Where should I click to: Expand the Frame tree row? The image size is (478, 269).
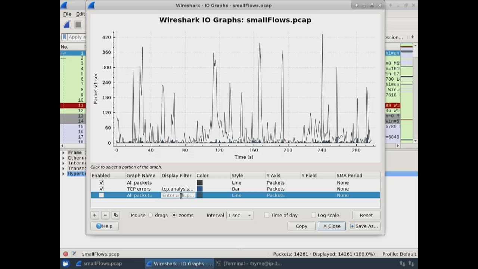[63, 153]
